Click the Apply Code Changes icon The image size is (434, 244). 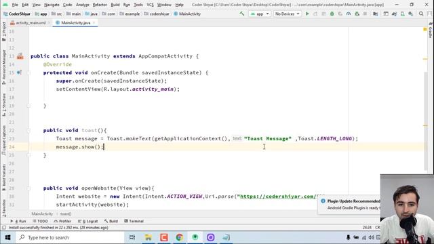point(323,14)
